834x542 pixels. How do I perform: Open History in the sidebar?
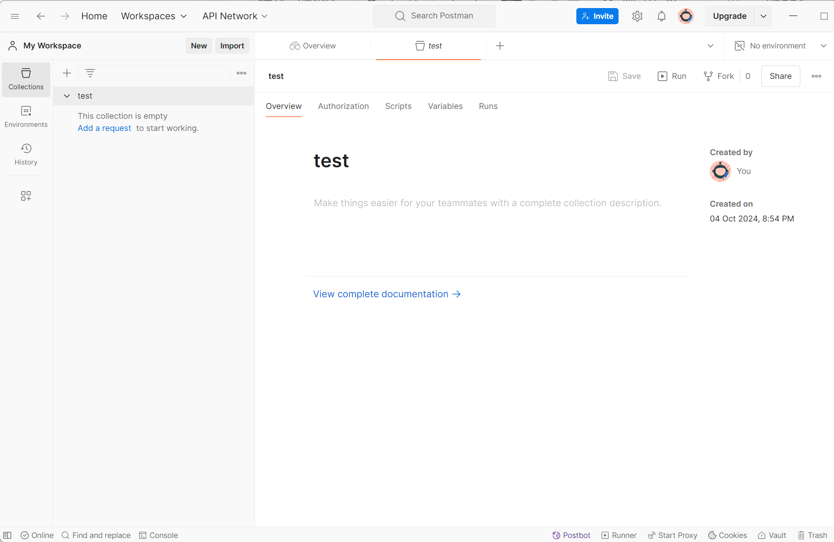[26, 155]
